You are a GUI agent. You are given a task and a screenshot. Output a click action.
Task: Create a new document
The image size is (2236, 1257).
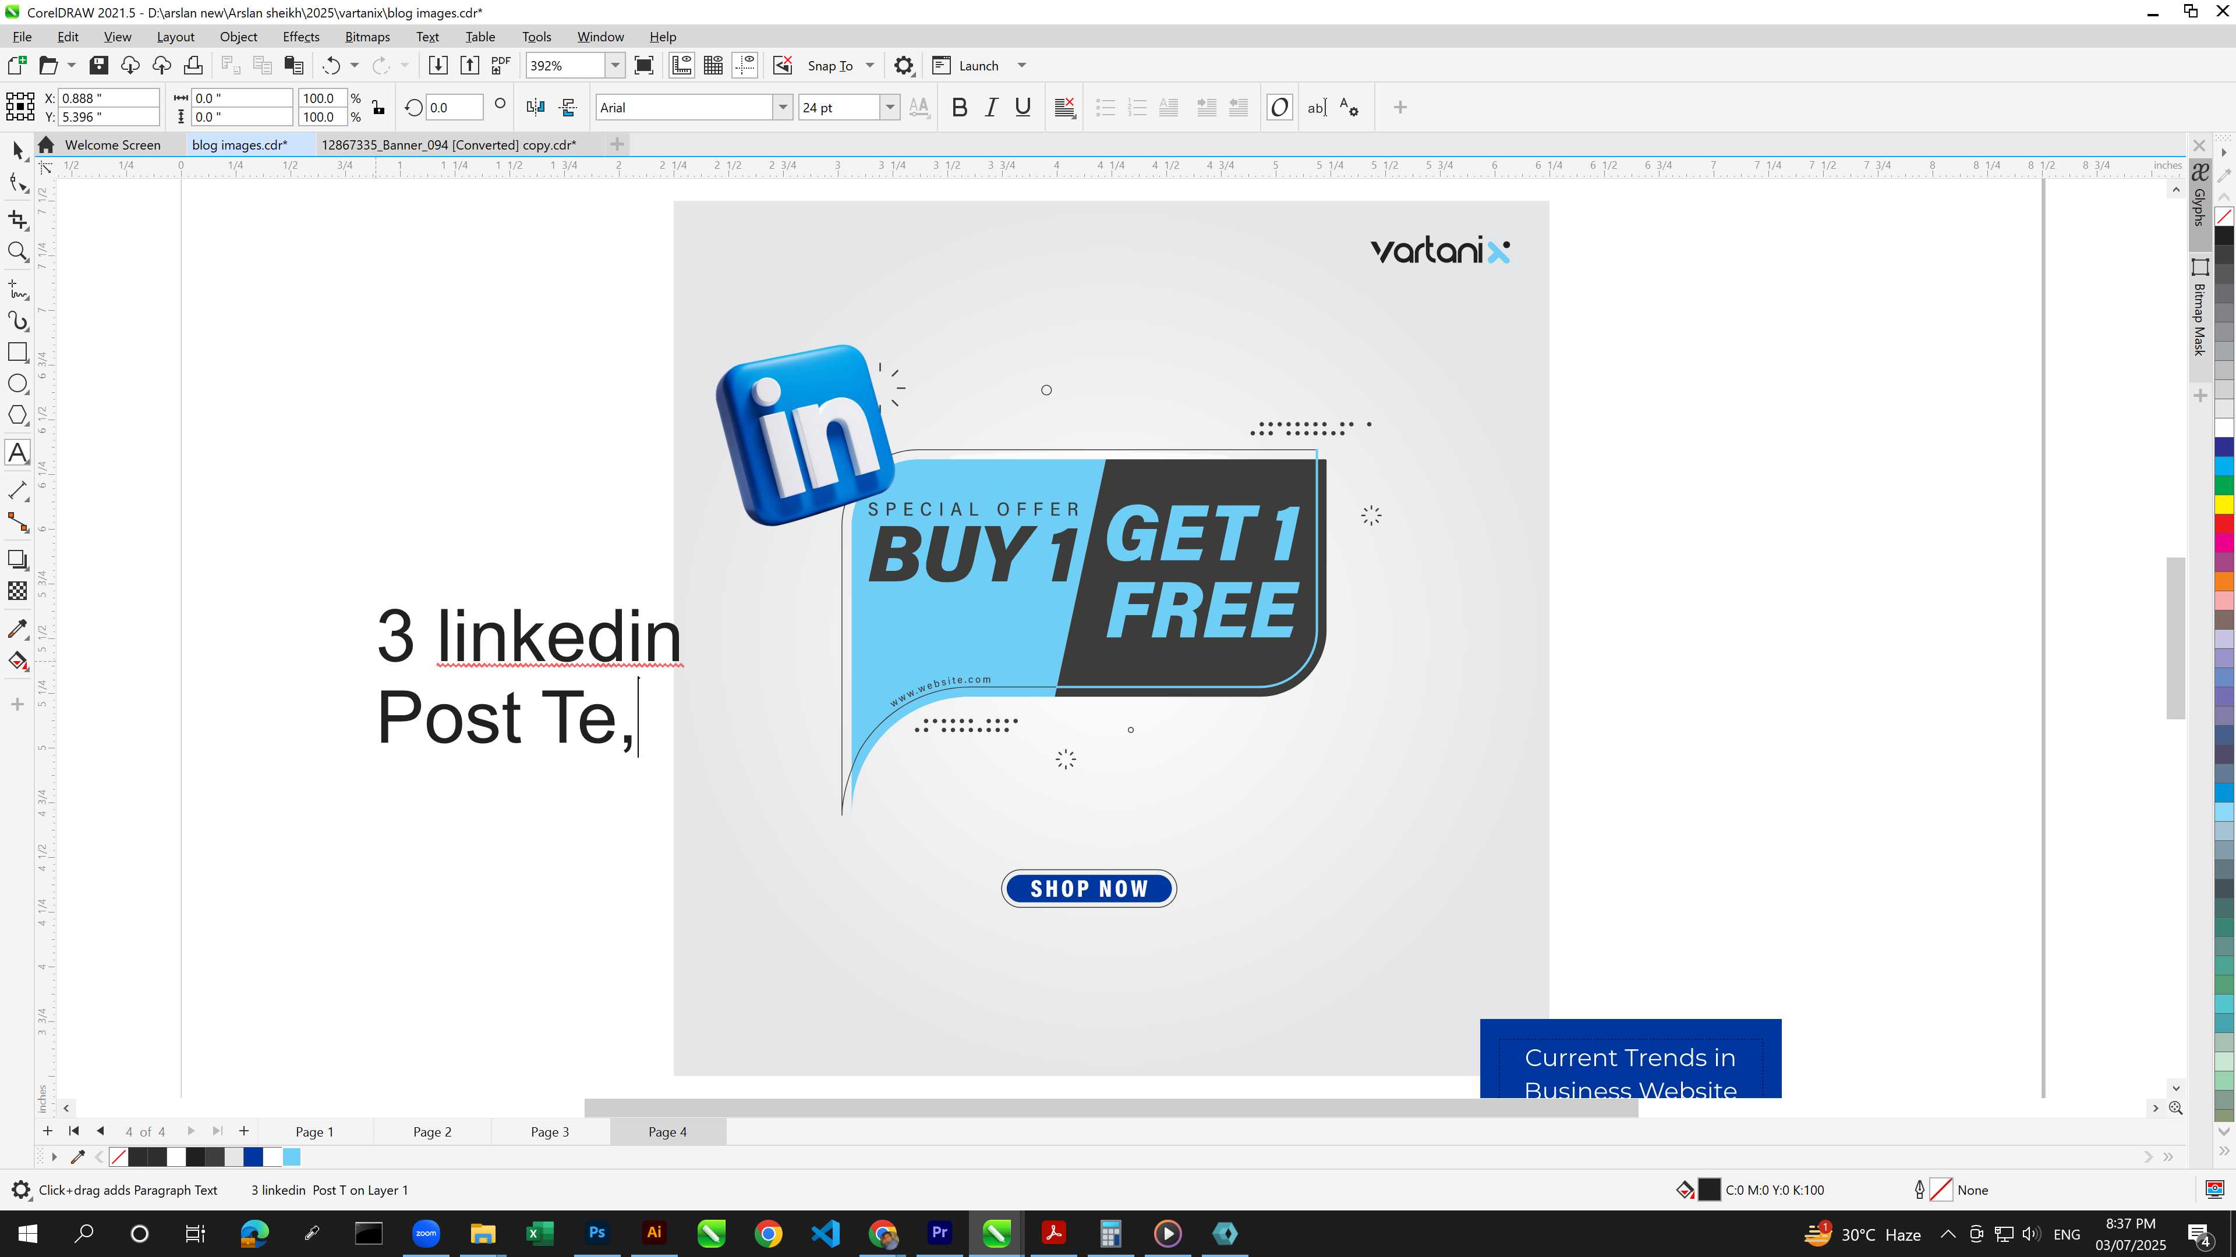[x=16, y=66]
